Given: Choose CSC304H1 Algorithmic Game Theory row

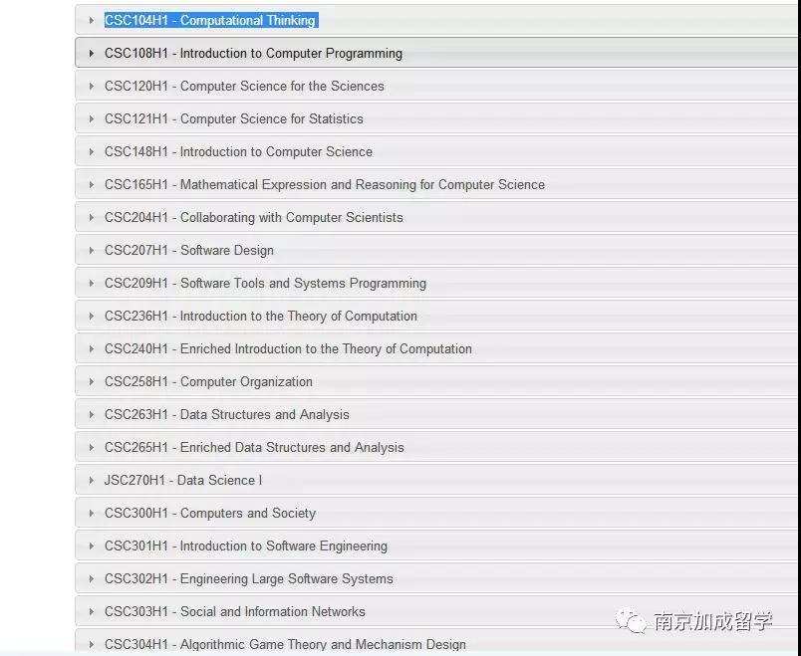Looking at the screenshot, I should 436,642.
